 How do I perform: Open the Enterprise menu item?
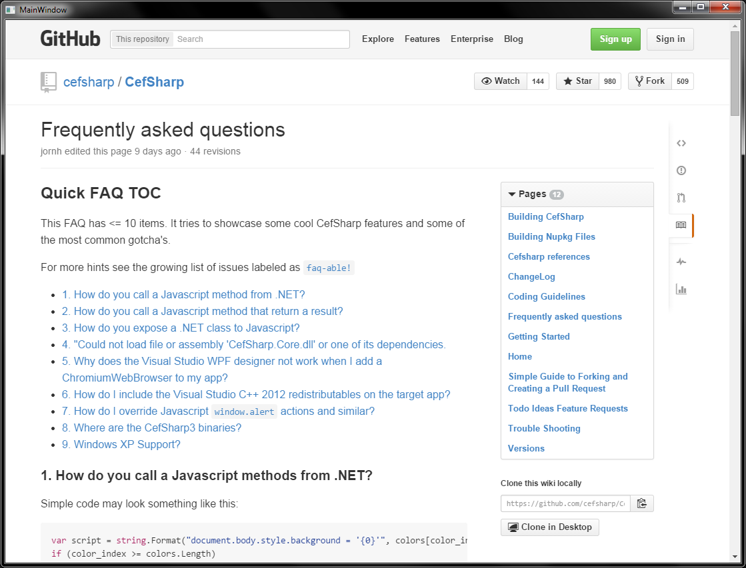472,39
